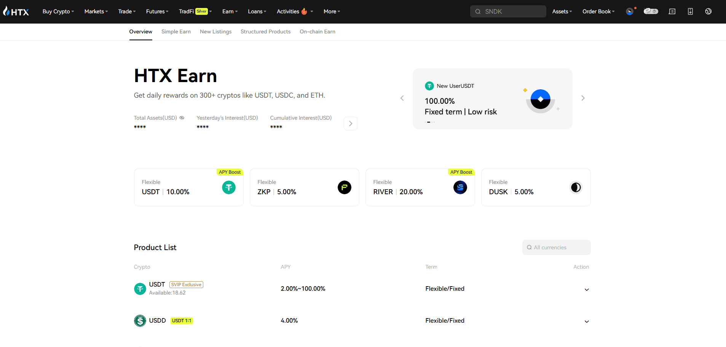The width and height of the screenshot is (726, 347).
Task: Click the "4.00%" APY for USDD
Action: click(x=289, y=321)
